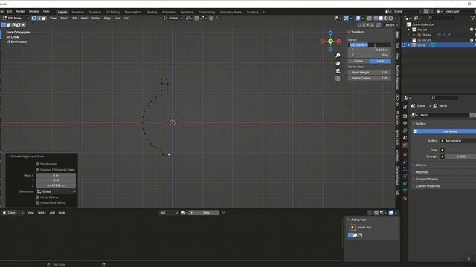The image size is (476, 267).
Task: Select face select mode icon
Action: pos(44,18)
